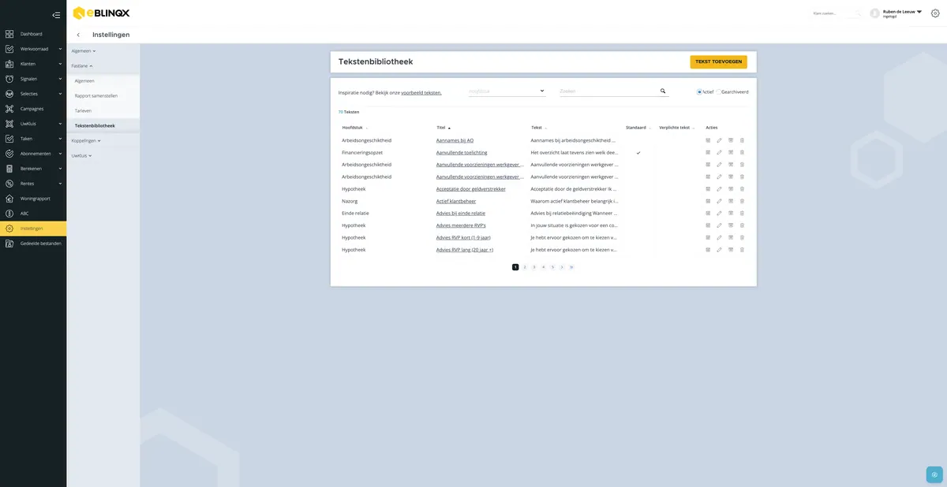Open the Dashboard icon in the sidebar
This screenshot has width=947, height=487.
pos(9,34)
